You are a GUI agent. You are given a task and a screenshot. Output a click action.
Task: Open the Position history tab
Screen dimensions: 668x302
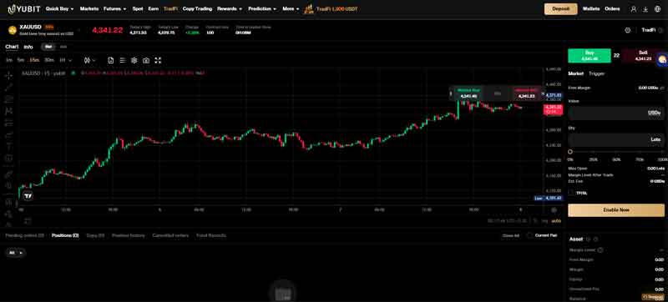coord(129,235)
